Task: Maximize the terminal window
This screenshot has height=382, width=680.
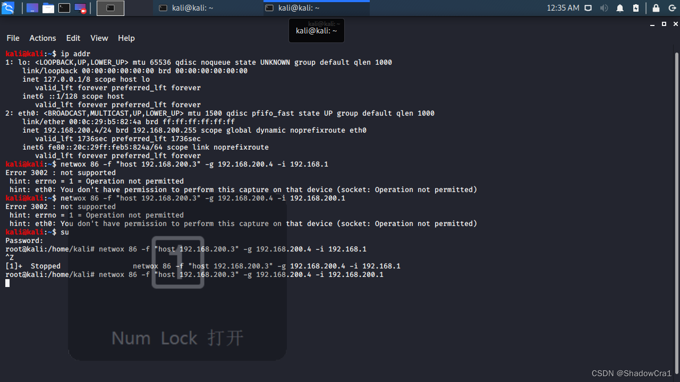Action: (x=664, y=24)
